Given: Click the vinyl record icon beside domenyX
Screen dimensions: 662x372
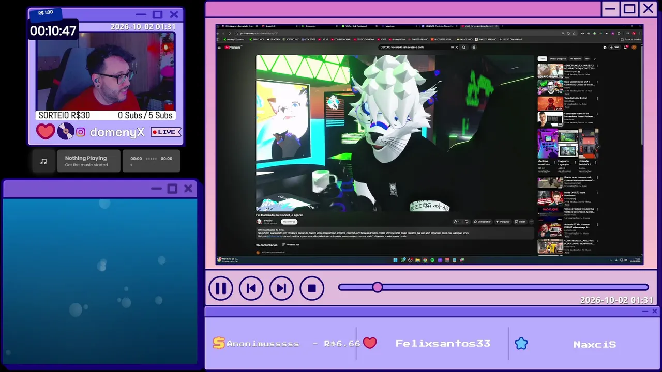Looking at the screenshot, I should click(x=66, y=132).
